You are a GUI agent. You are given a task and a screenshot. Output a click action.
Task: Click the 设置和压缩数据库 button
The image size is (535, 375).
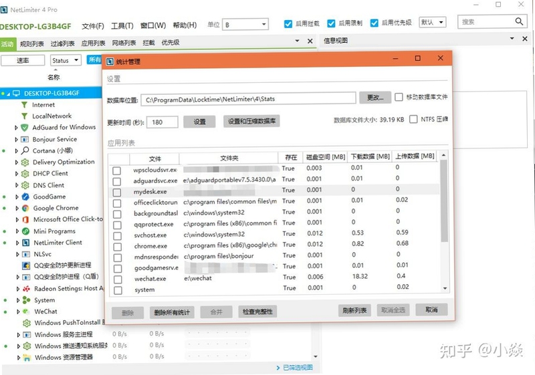tap(251, 121)
